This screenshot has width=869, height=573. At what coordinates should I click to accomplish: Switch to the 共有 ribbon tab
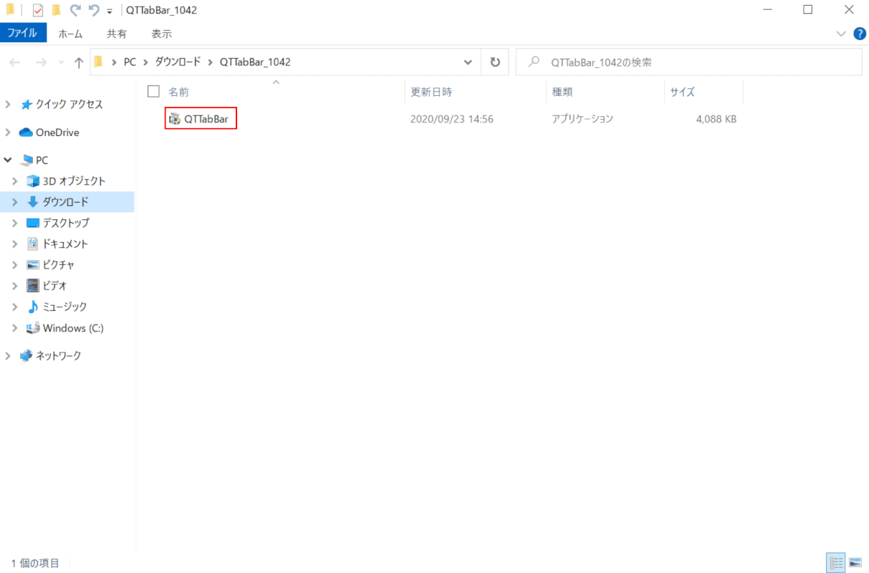tap(117, 34)
